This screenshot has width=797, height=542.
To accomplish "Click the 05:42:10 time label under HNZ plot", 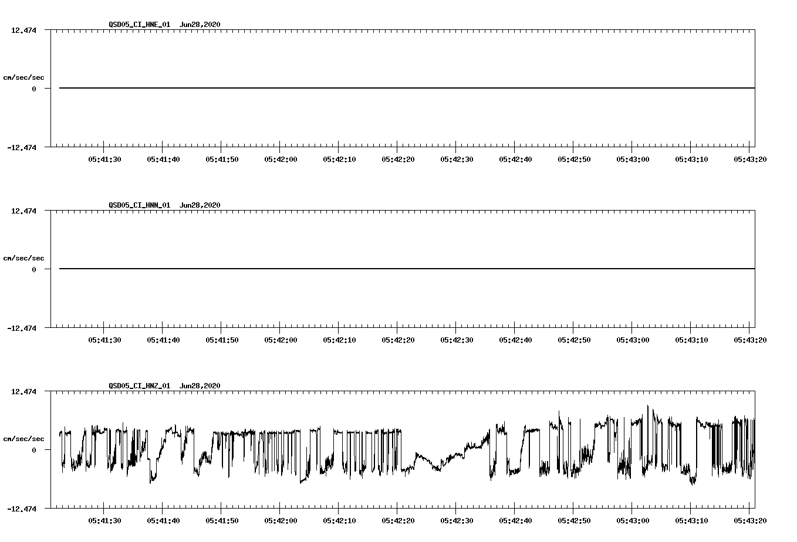I will tap(339, 520).
